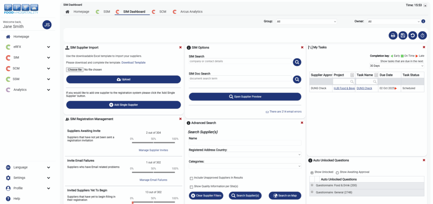Click the Homepage house icon in sidebar
This screenshot has height=204, width=433.
pos(8,37)
